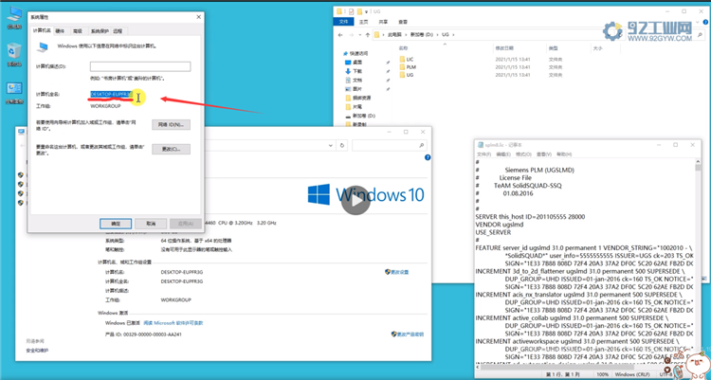Open the 文件 tab in the explorer ribbon
The height and width of the screenshot is (380, 711).
pyautogui.click(x=343, y=22)
